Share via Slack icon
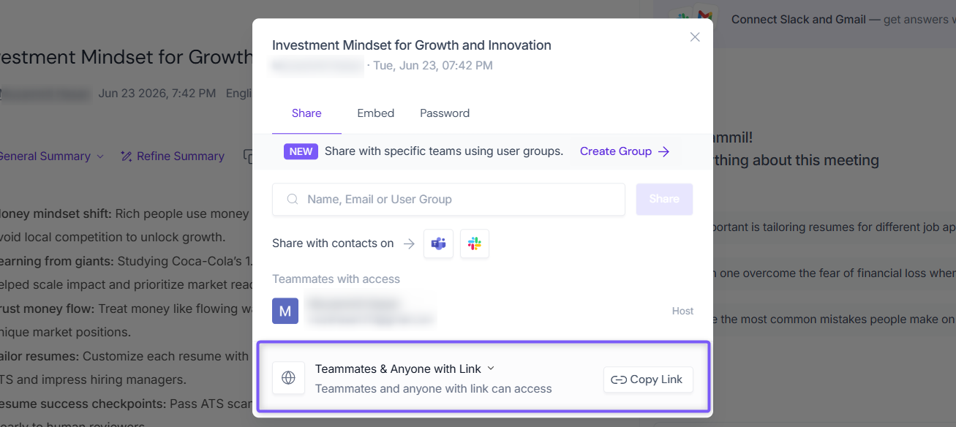This screenshot has width=956, height=427. click(475, 244)
